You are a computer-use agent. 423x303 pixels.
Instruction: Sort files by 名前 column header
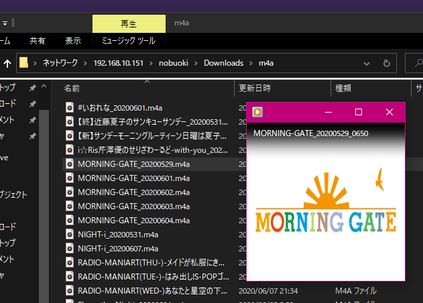72,88
